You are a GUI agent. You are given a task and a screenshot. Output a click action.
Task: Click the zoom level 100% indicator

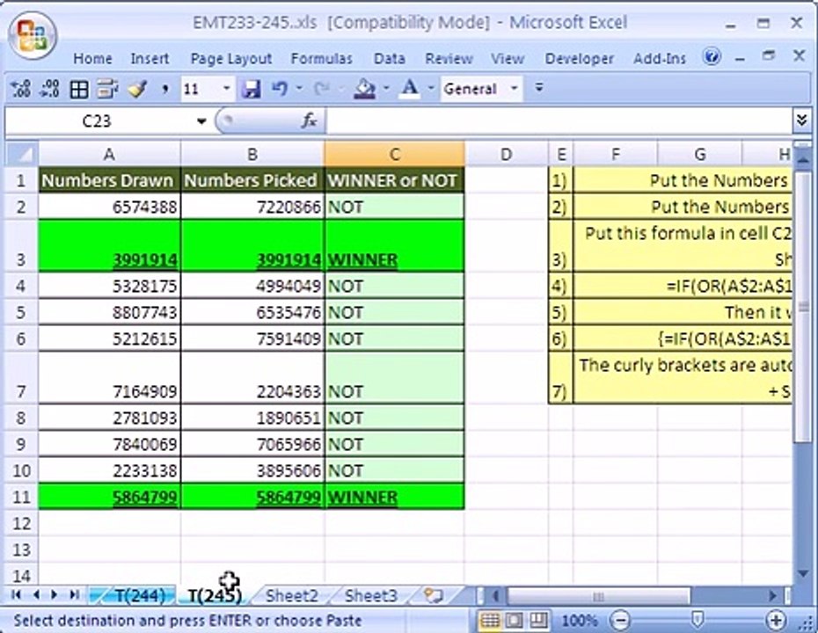579,621
